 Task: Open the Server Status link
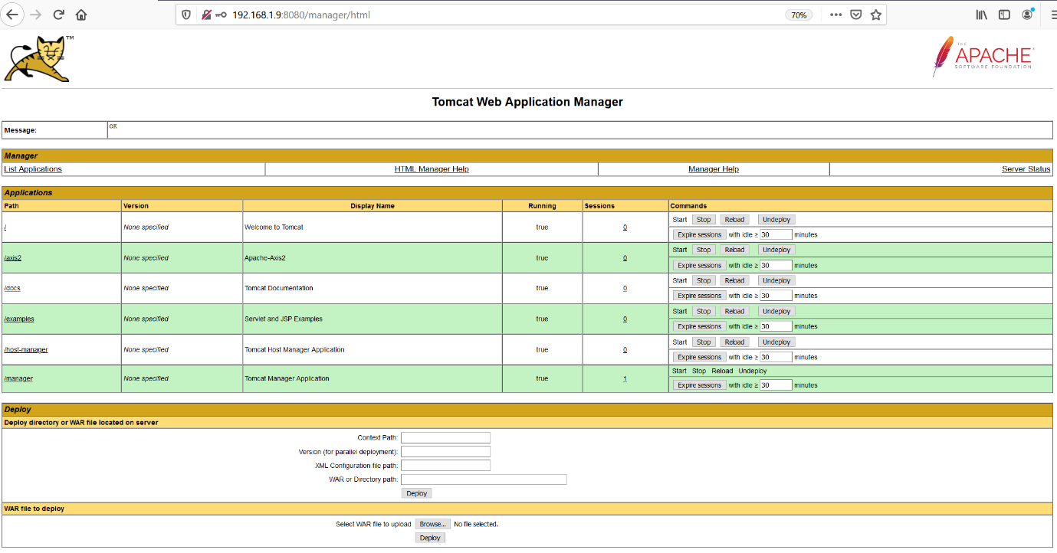(1026, 169)
